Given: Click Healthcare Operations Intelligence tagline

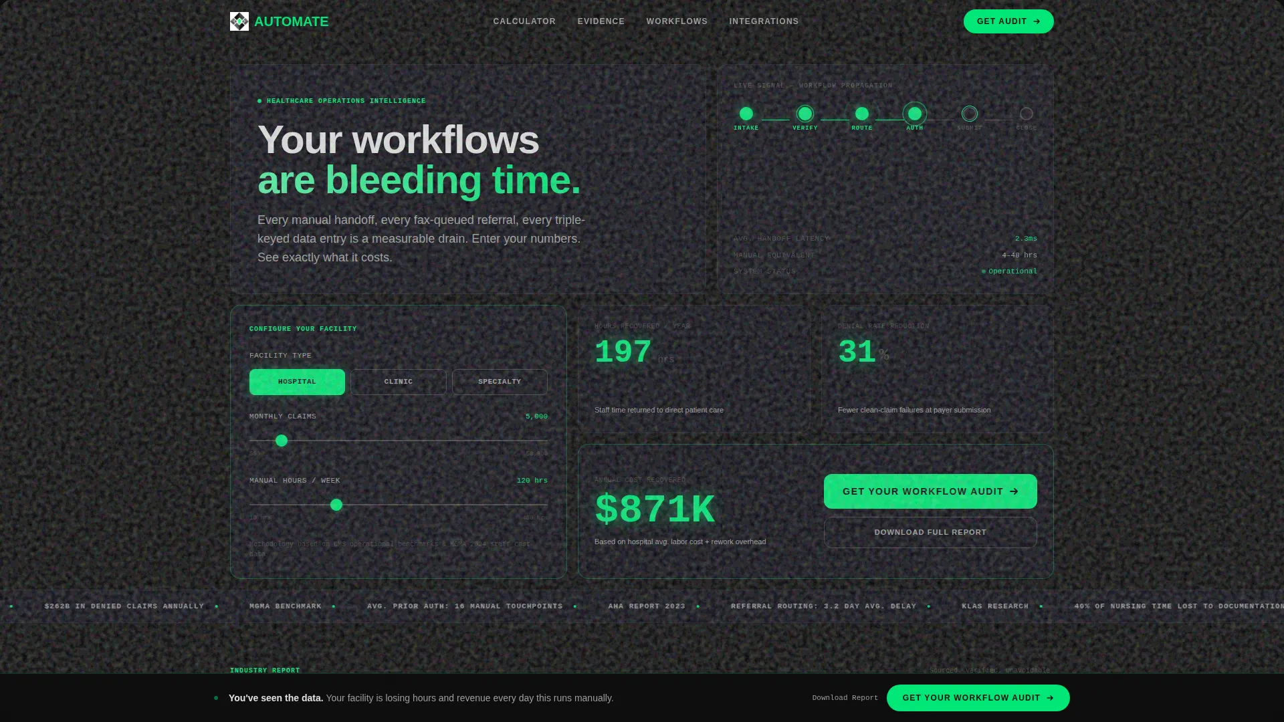Looking at the screenshot, I should pyautogui.click(x=346, y=101).
